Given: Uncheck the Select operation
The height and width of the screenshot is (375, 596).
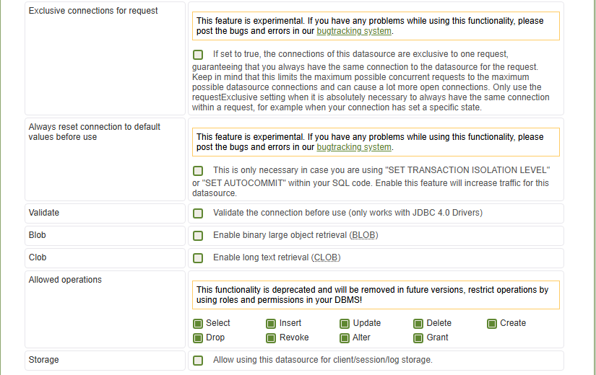Looking at the screenshot, I should pos(198,324).
